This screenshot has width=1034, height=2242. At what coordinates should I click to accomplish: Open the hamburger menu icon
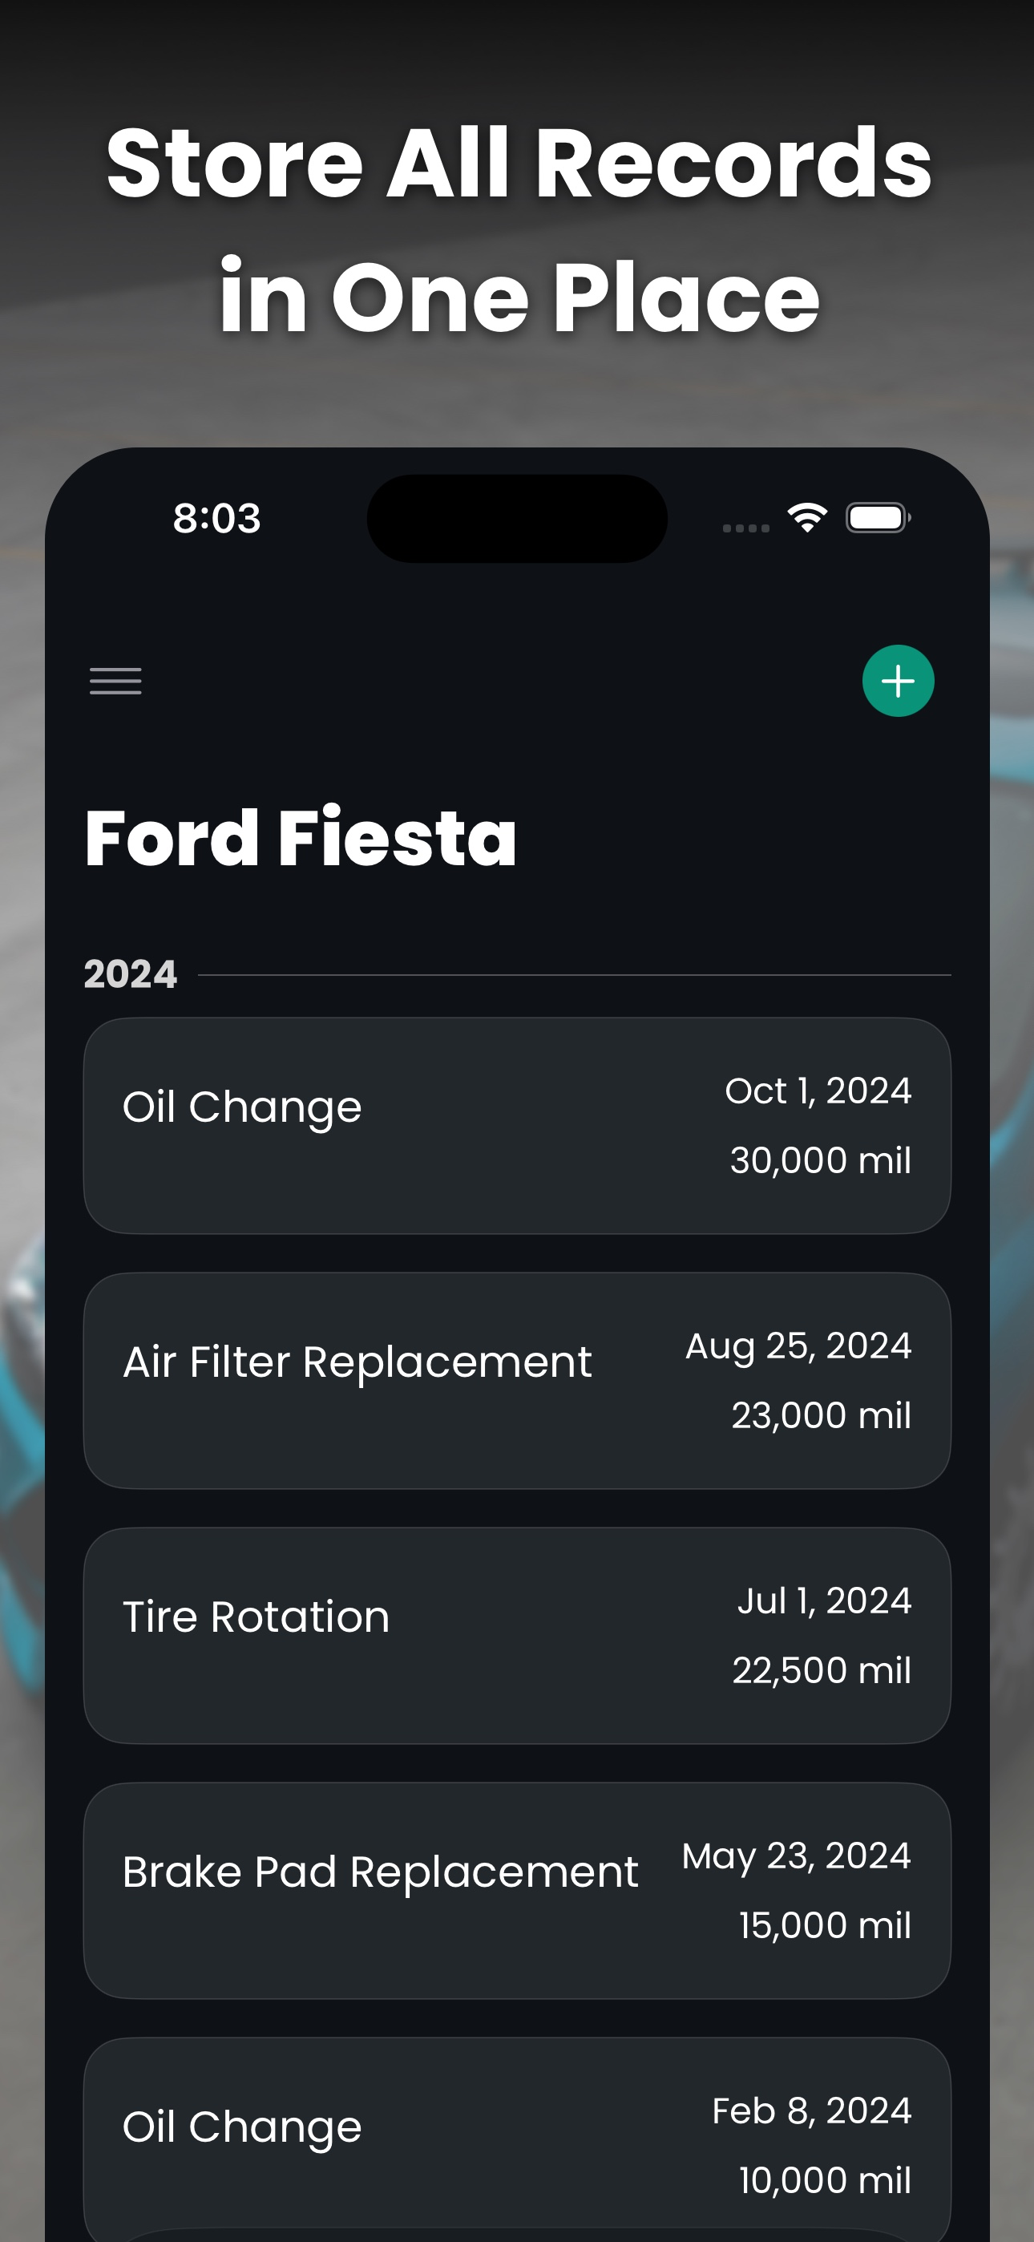(115, 681)
